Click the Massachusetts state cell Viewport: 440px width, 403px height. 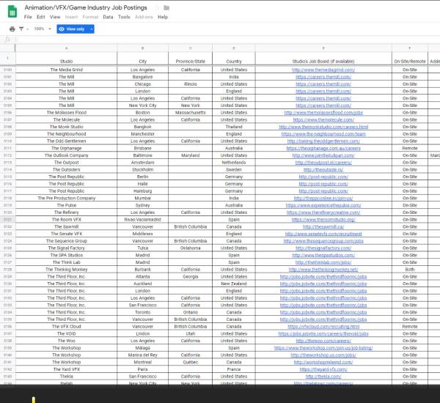pos(190,112)
